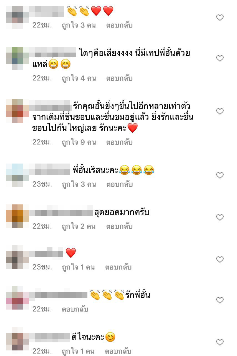Viewport: 237px width, 356px height.
Task: Click ตอบกลับ under พี่อั้นเริสนะคะ
Action: pyautogui.click(x=119, y=184)
